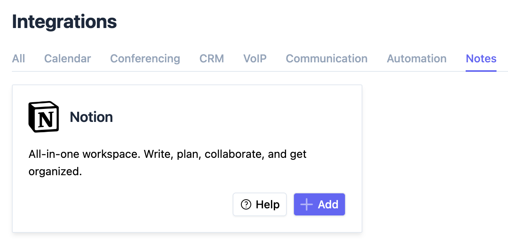
Task: Open Help for the Notion integration
Action: [260, 204]
